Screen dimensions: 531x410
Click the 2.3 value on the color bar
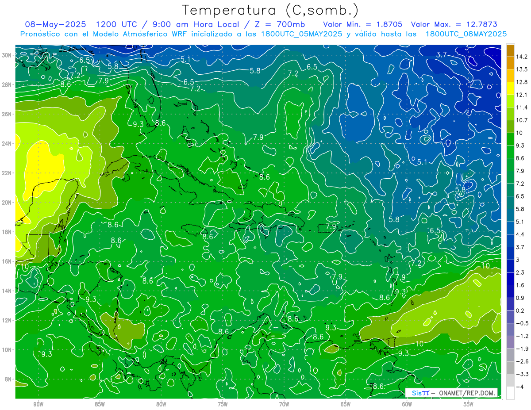coord(520,272)
